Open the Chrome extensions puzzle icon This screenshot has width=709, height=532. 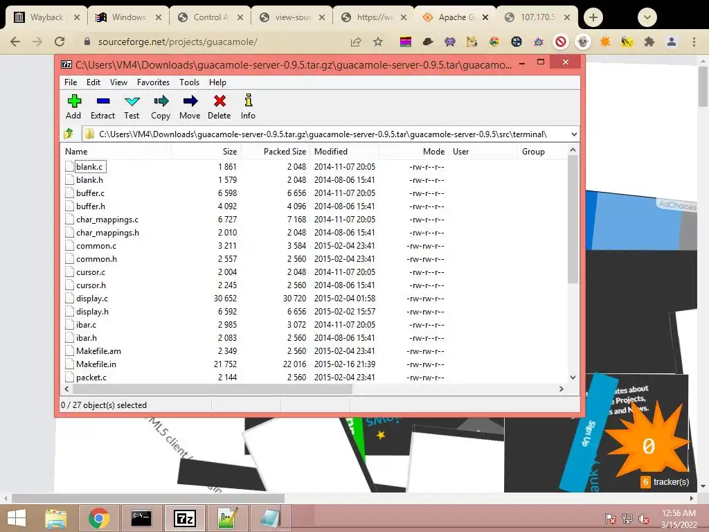(649, 42)
